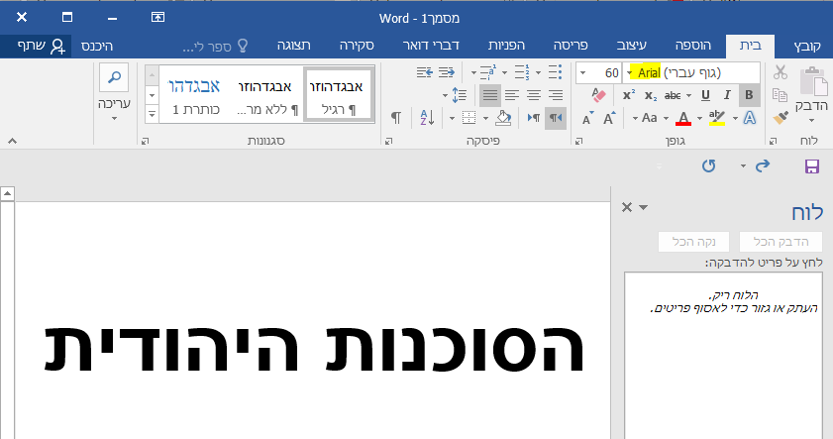Apply multilevel list formatting

point(487,71)
